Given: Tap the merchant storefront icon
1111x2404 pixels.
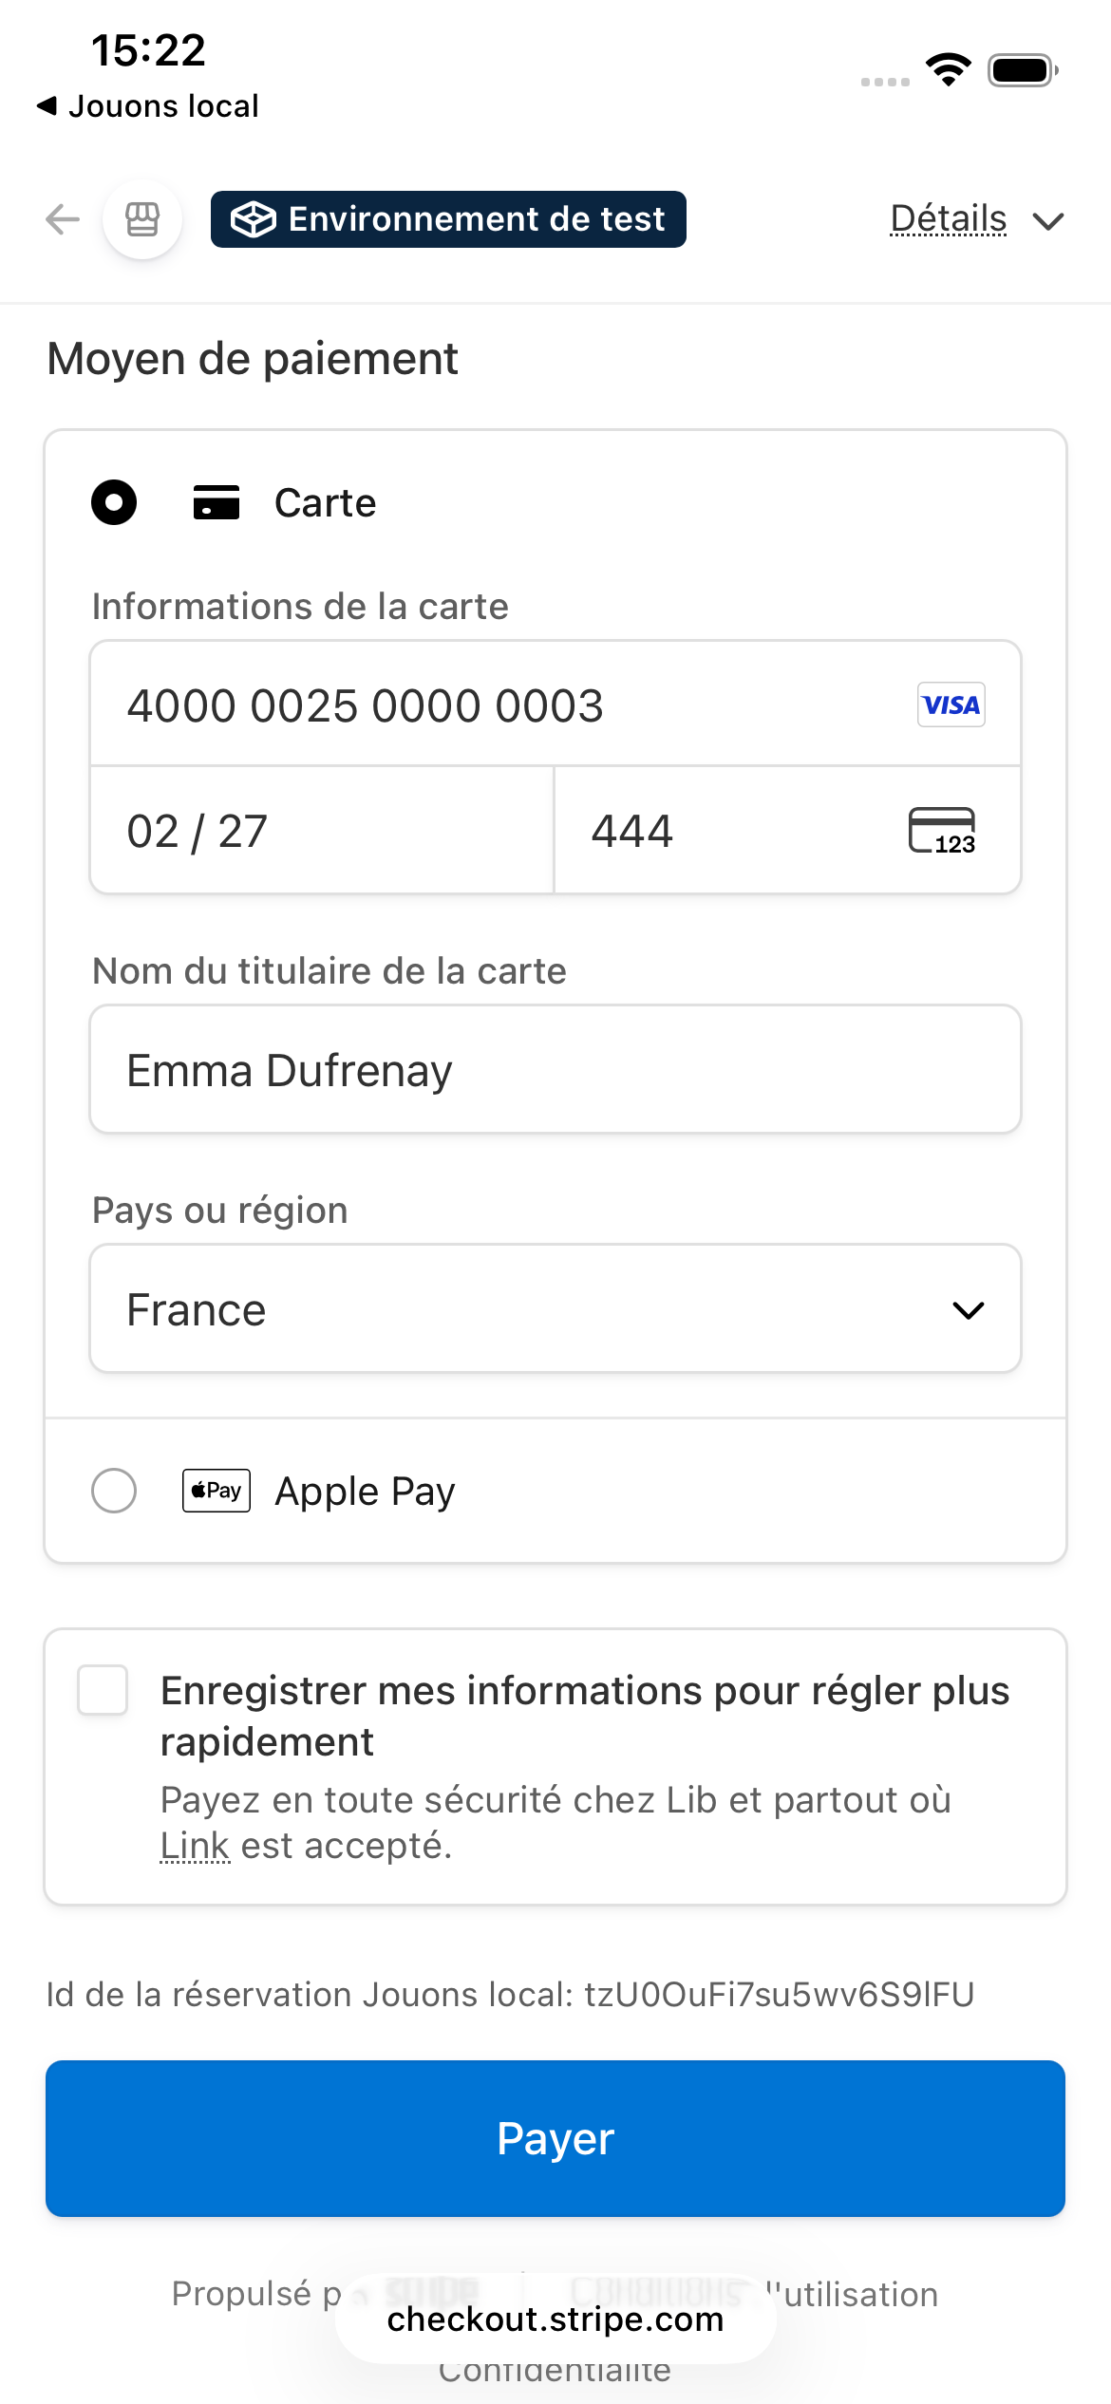Looking at the screenshot, I should [x=142, y=219].
